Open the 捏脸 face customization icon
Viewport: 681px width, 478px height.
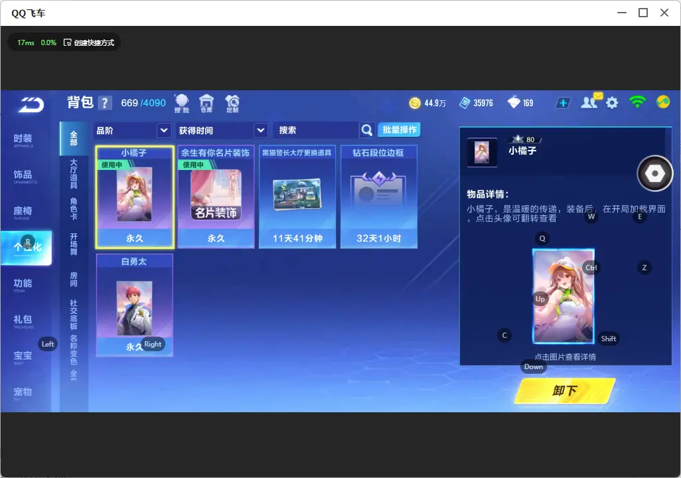182,104
